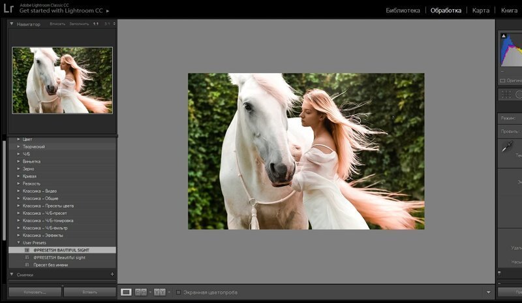This screenshot has width=522, height=303.
Task: Set navigator zoom to Вписать
Action: 57,24
